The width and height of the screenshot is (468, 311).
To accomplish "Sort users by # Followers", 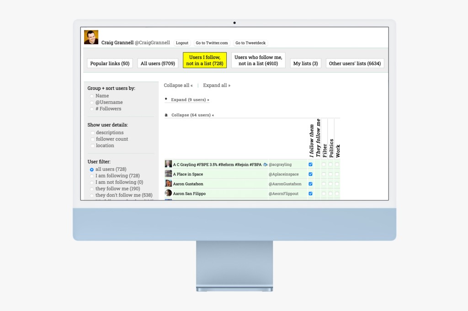I will point(91,109).
